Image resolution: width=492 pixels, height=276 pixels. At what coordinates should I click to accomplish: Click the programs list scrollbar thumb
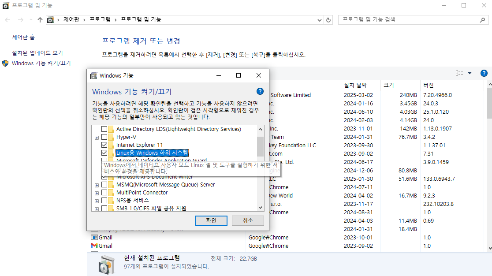[x=489, y=104]
